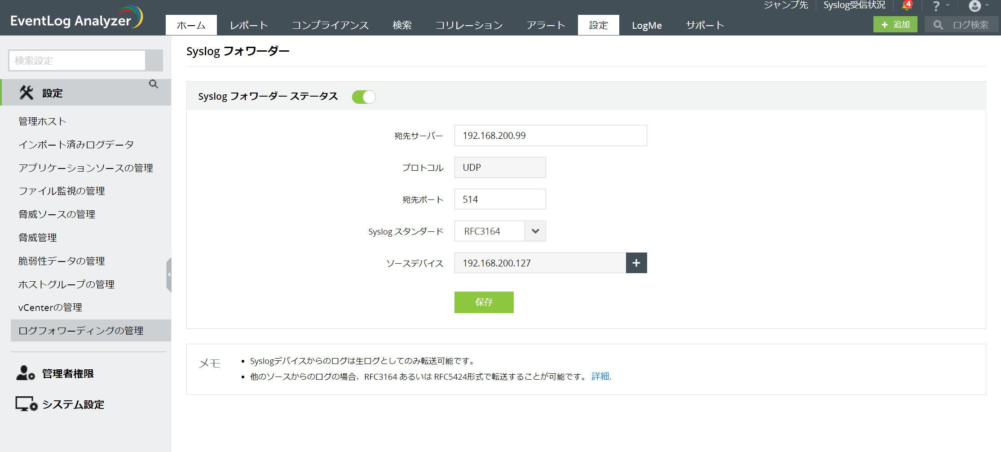The width and height of the screenshot is (1001, 452).
Task: Click the magnifier icon beside 設定 header
Action: [x=154, y=84]
